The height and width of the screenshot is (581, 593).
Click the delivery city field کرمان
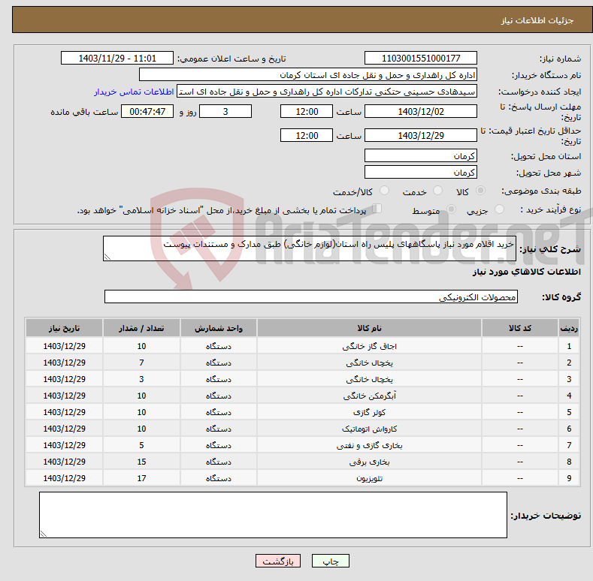tap(421, 172)
